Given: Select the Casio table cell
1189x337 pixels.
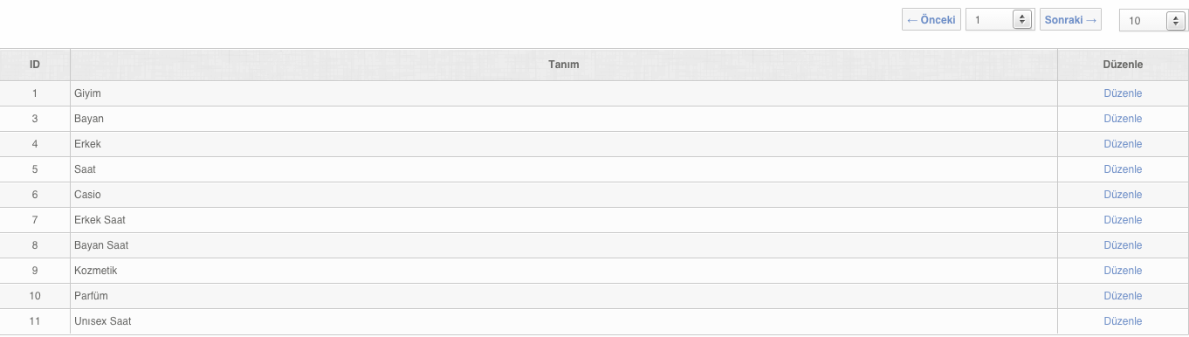Looking at the screenshot, I should point(564,195).
